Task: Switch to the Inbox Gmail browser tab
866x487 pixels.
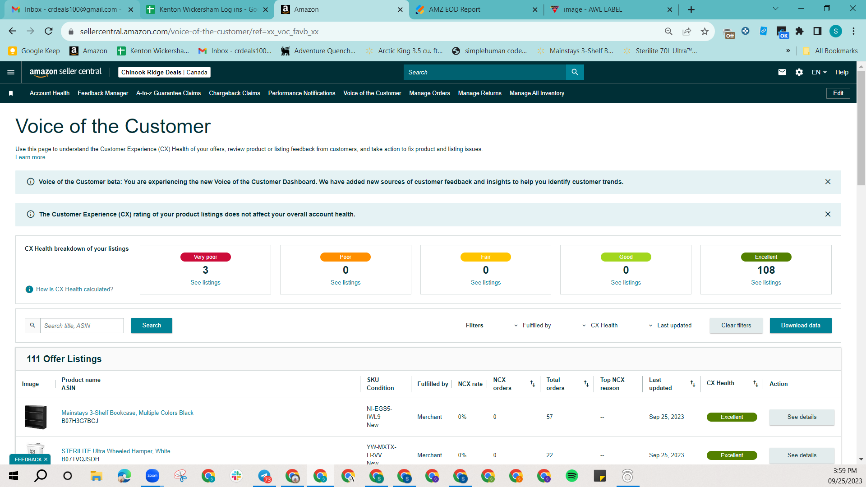Action: (72, 9)
